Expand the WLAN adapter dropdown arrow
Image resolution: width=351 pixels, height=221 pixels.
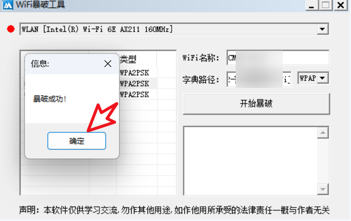tap(322, 29)
